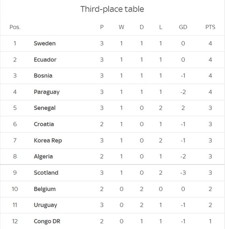Click the Korea Rep team name
This screenshot has width=225, height=229.
pos(48,140)
